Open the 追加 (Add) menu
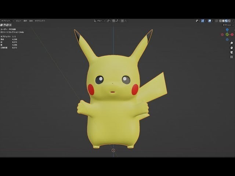 click(31, 21)
